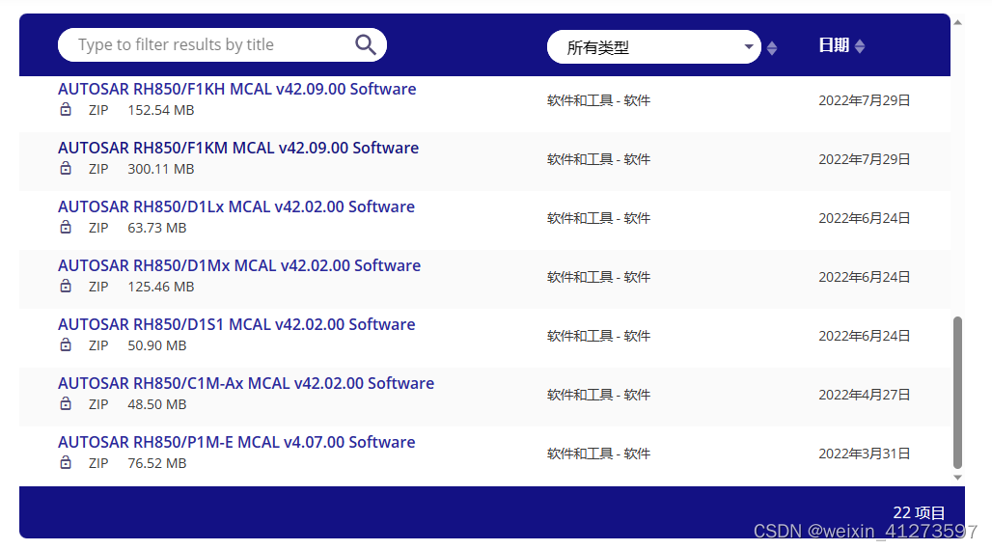Image resolution: width=992 pixels, height=550 pixels.
Task: Click lock icon of D1Lx MCAL row
Action: pos(66,227)
